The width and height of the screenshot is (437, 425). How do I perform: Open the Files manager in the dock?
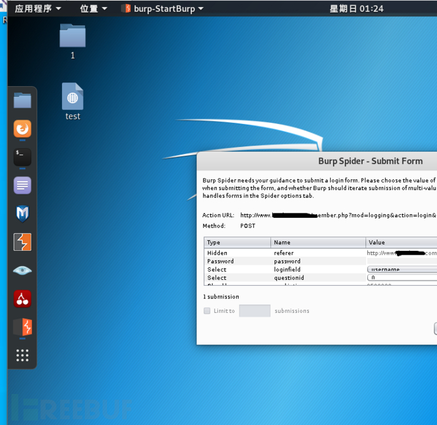coord(22,101)
